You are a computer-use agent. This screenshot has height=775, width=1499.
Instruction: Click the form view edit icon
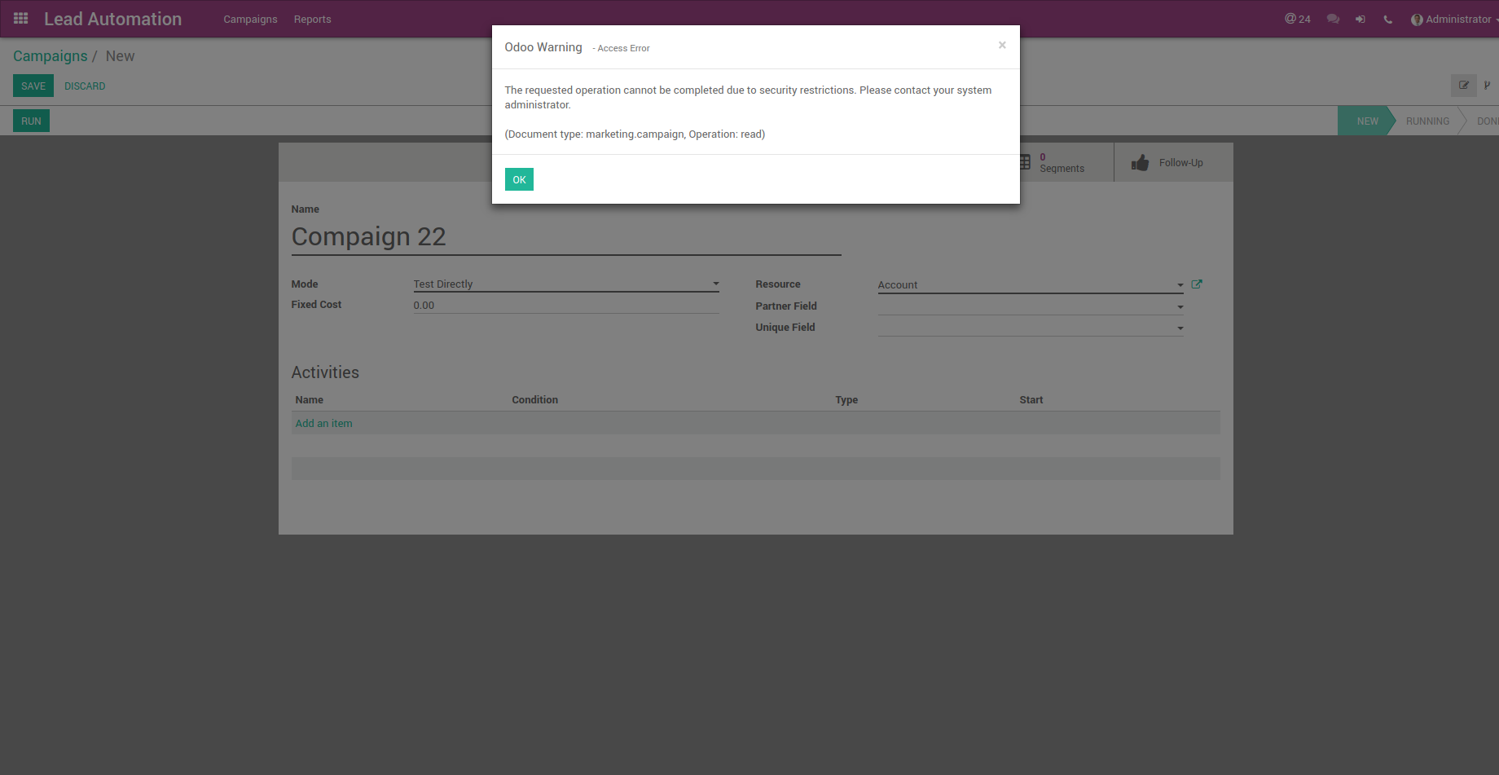click(x=1464, y=85)
